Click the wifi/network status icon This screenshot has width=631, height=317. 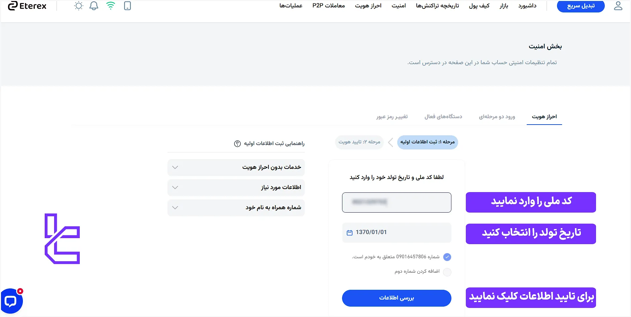110,5
